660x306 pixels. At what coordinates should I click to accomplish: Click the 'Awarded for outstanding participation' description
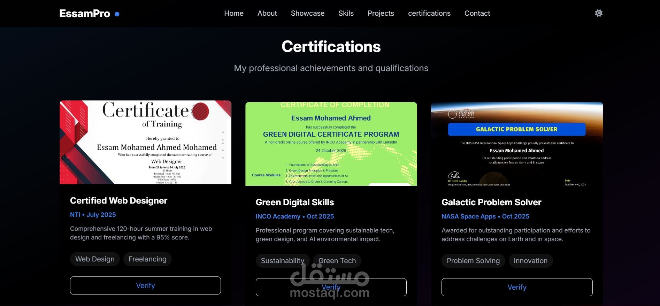click(x=516, y=235)
